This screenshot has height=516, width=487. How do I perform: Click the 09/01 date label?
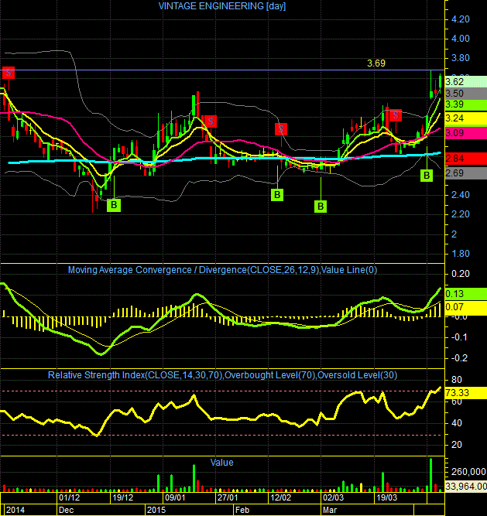pyautogui.click(x=175, y=497)
